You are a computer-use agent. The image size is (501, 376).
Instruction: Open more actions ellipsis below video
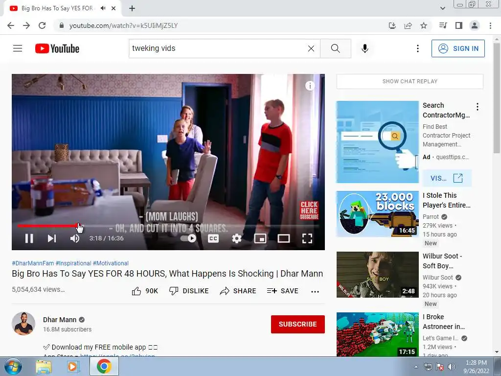pos(315,291)
